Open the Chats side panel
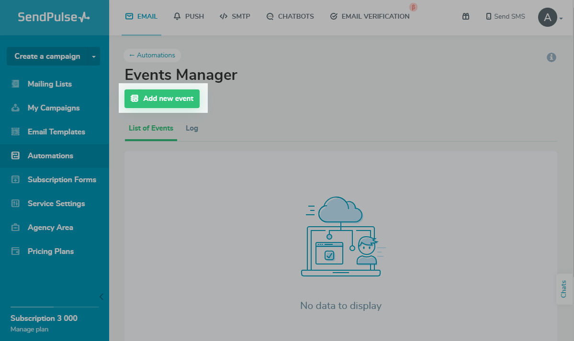 click(x=563, y=289)
